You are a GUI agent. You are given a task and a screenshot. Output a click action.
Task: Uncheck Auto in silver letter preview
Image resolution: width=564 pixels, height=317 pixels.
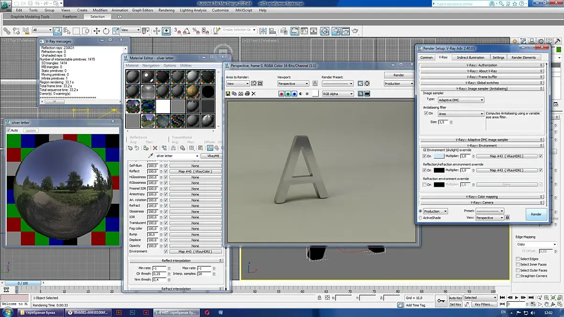point(9,130)
